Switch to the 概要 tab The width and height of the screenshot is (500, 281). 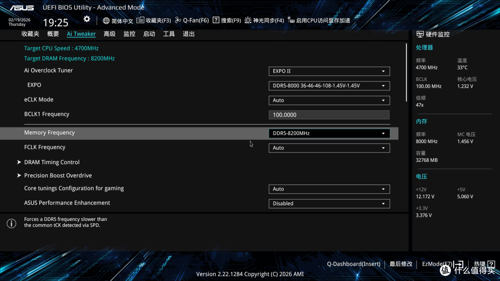coord(53,34)
